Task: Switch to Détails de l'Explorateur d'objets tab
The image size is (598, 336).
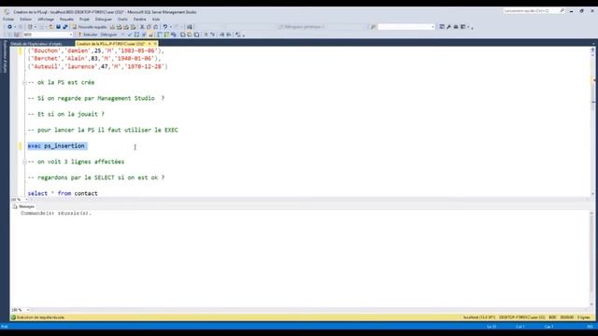Action: [x=36, y=44]
